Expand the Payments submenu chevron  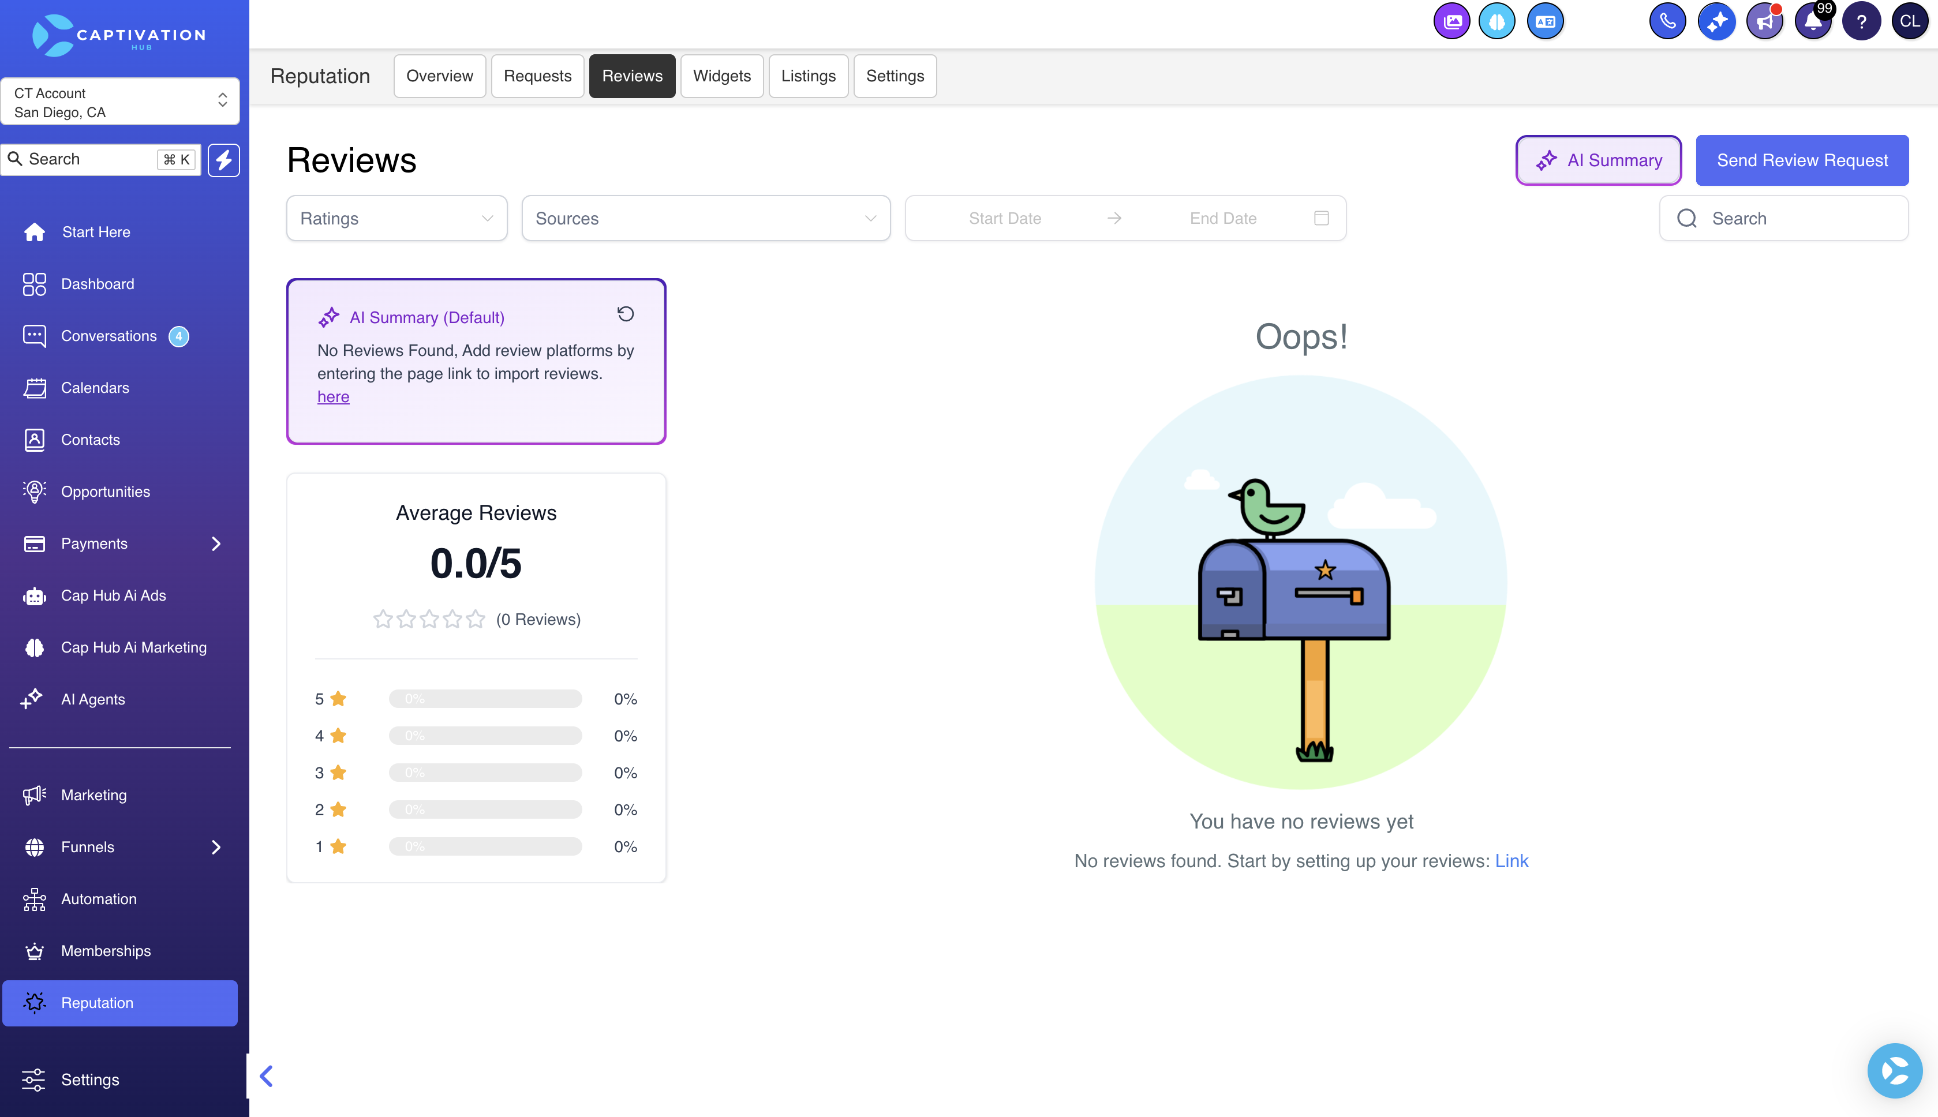(x=216, y=543)
